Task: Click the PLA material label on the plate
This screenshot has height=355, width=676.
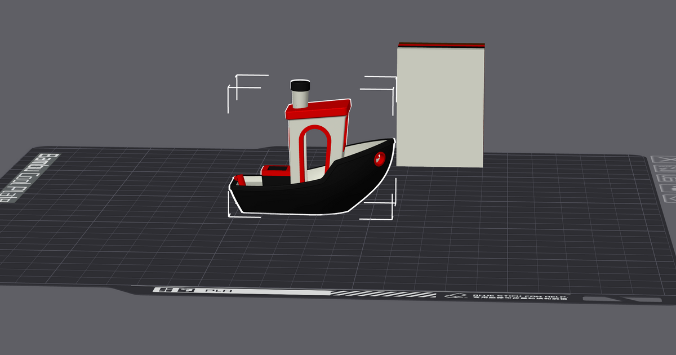Action: (217, 291)
